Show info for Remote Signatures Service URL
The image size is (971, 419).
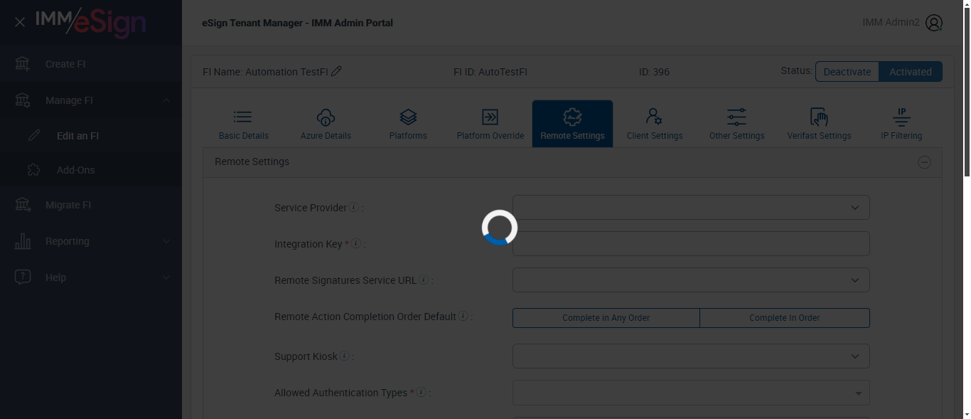coord(424,280)
